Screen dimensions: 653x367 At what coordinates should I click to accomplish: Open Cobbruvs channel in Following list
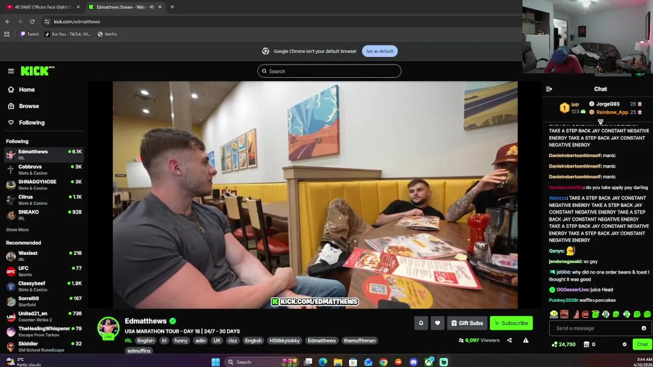[x=44, y=170]
